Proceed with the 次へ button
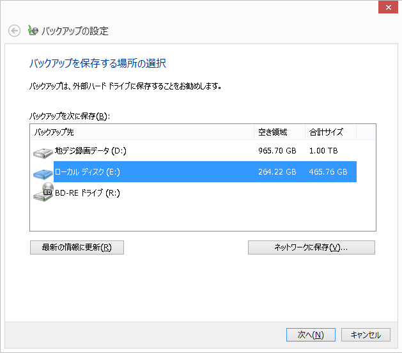The height and width of the screenshot is (353, 402). [311, 334]
